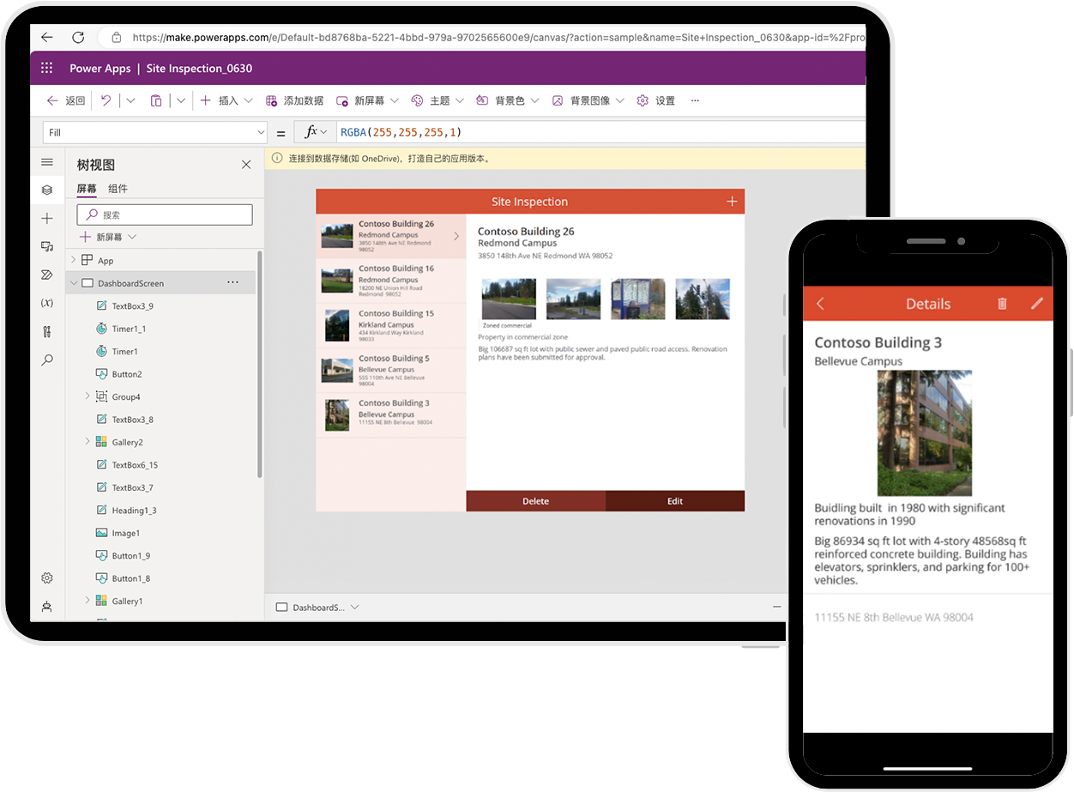
Task: Click the browser address bar URL
Action: (498, 37)
